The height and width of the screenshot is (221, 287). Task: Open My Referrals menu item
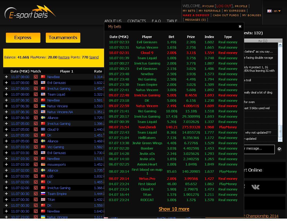(209, 11)
